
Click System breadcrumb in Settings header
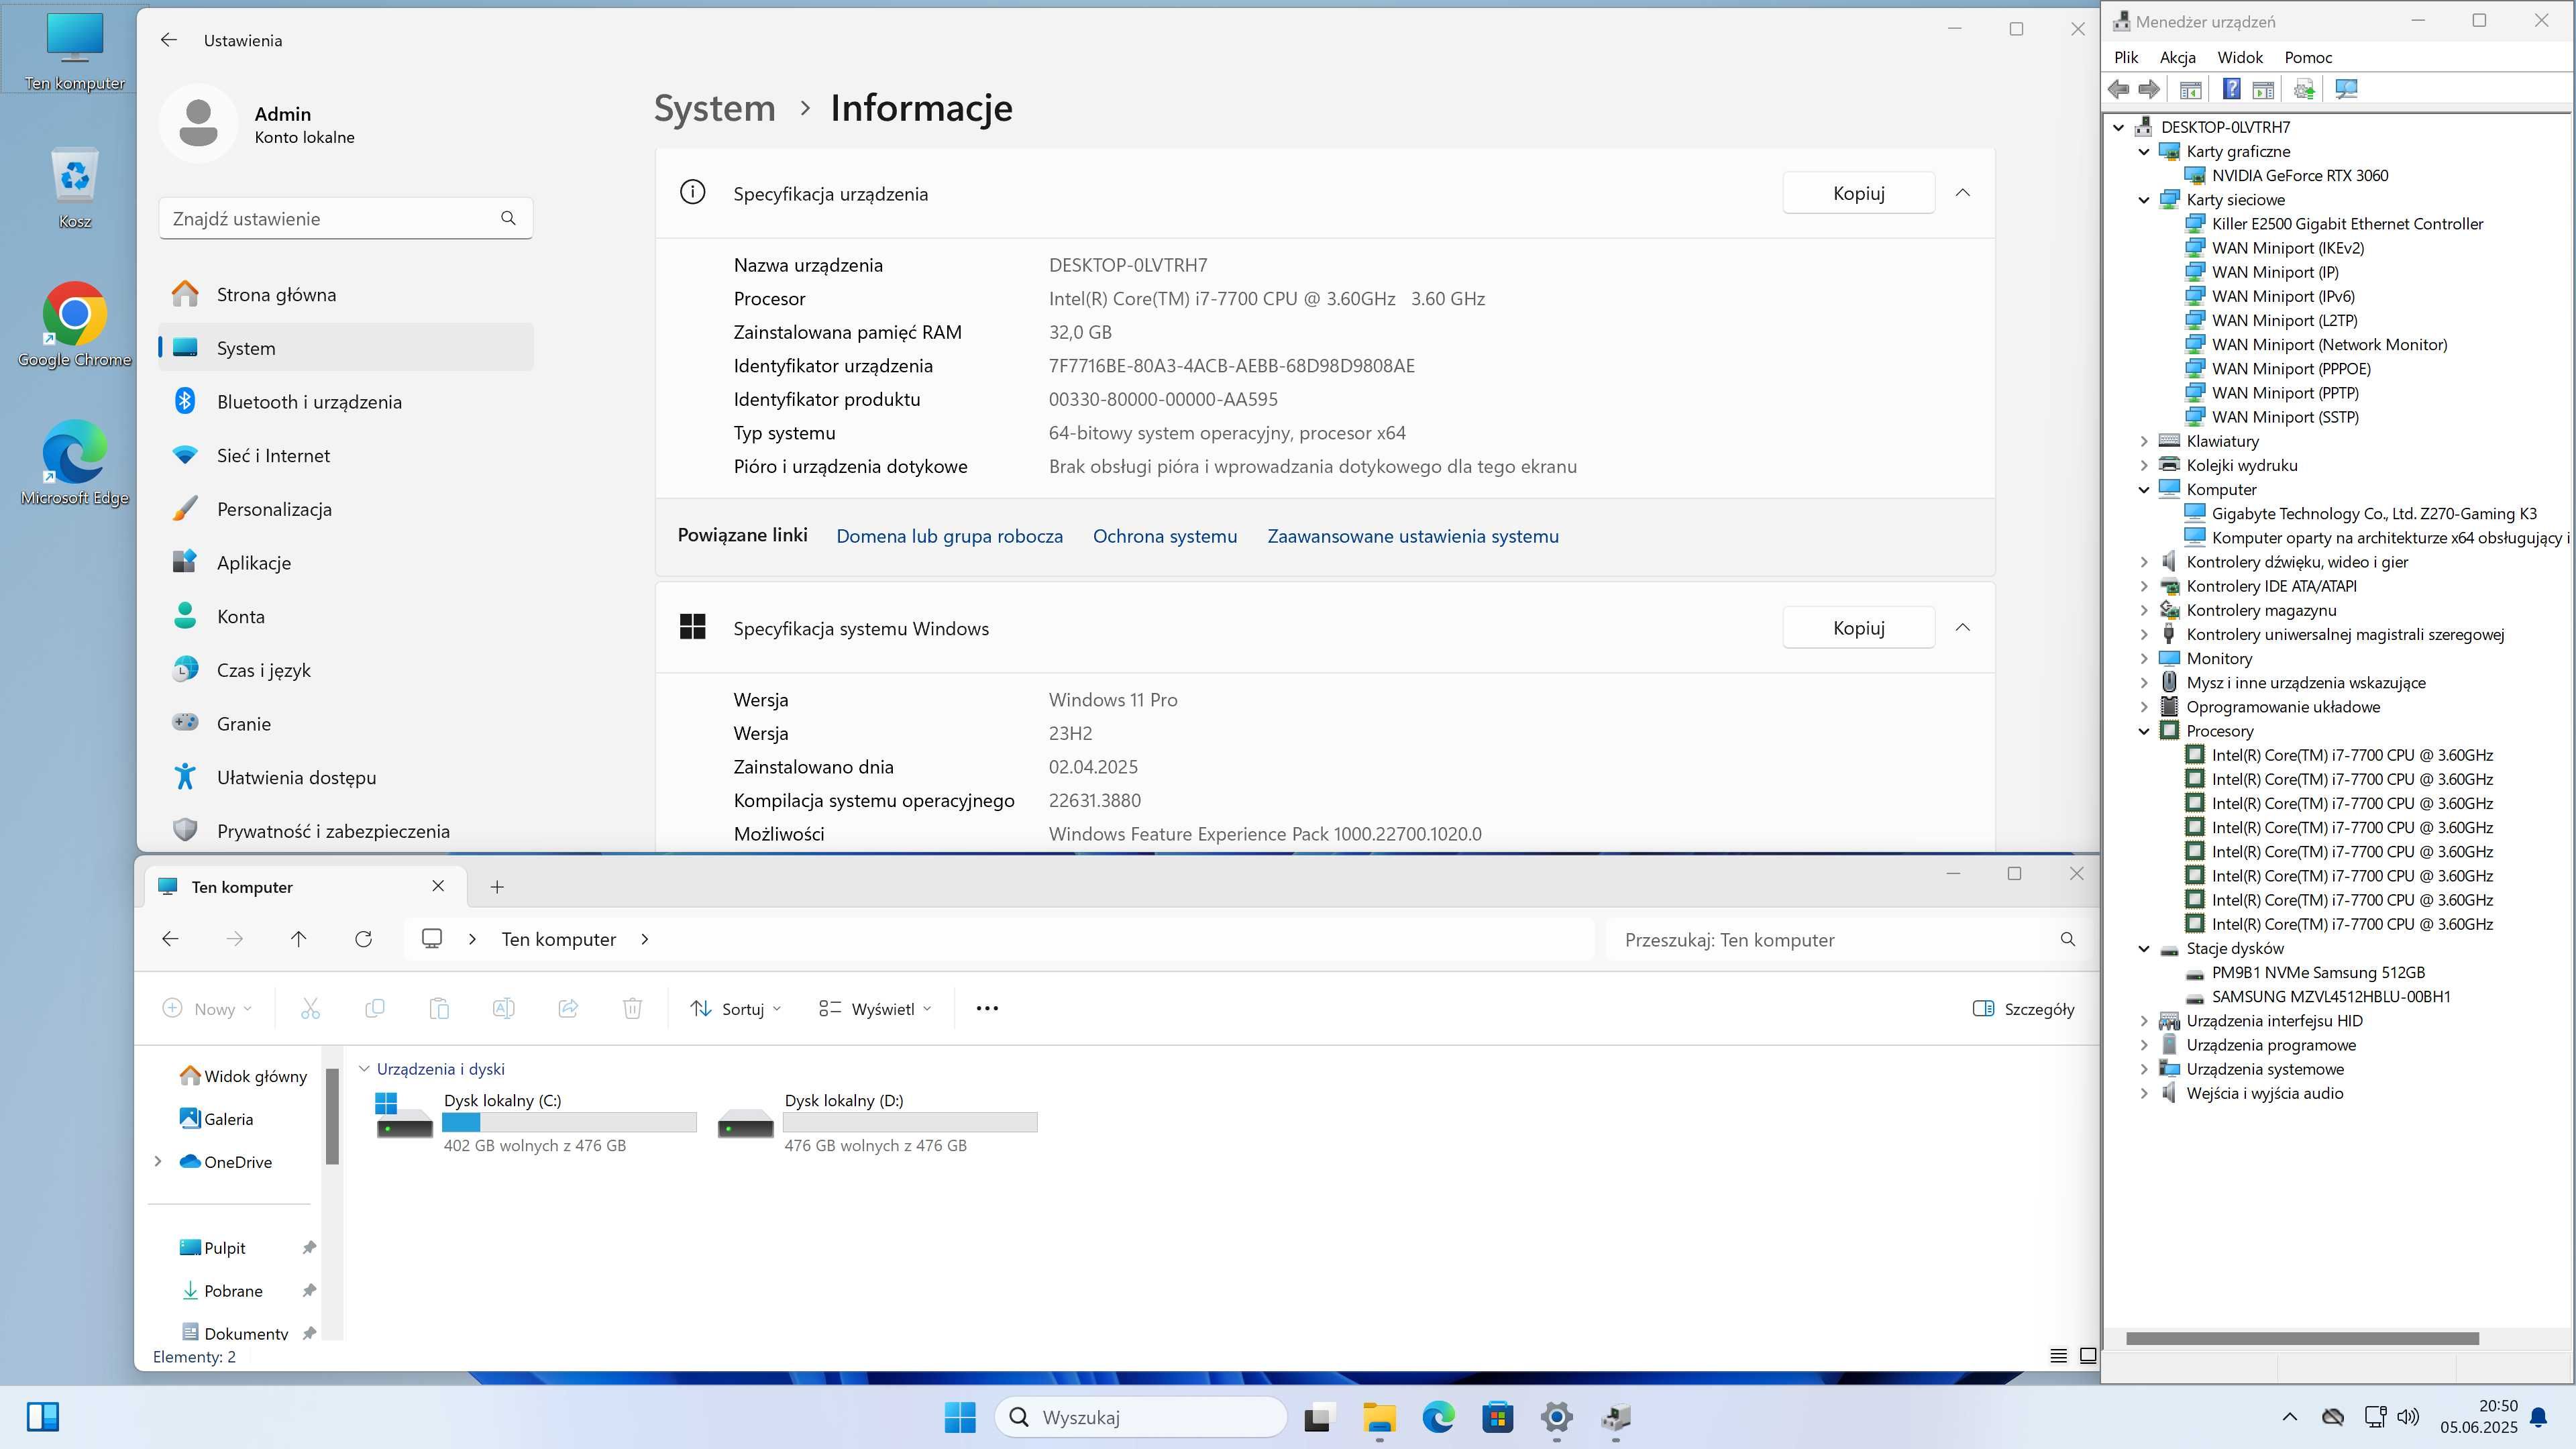click(714, 108)
